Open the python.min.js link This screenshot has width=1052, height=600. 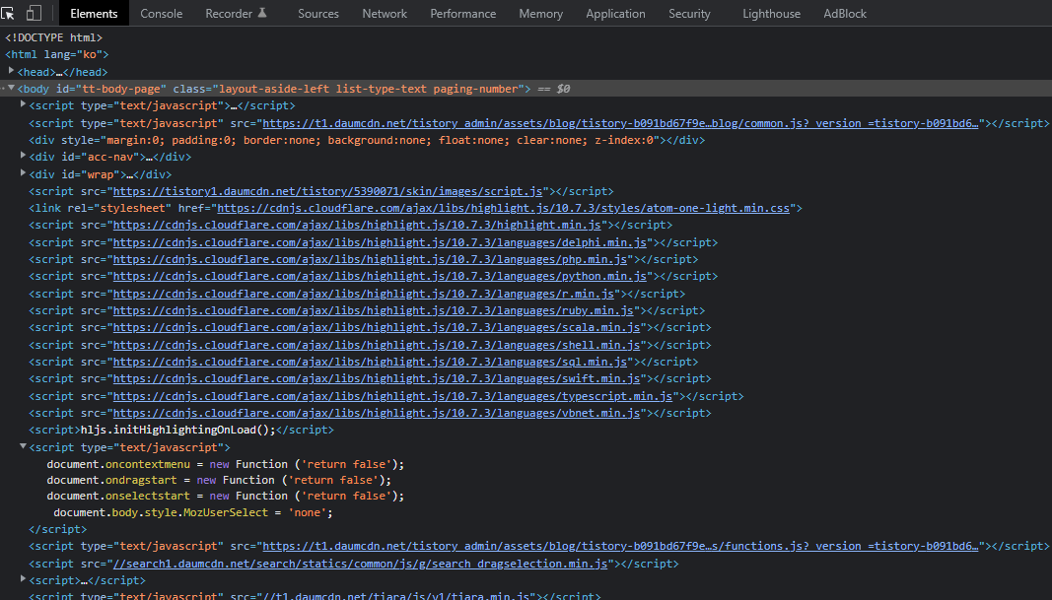[x=380, y=276]
